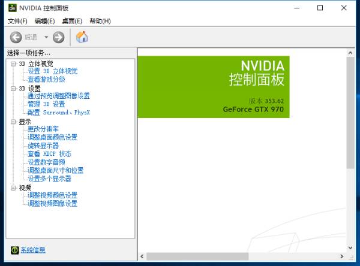Image resolution: width=360 pixels, height=266 pixels.
Task: Click the horizontal scrollbar right arrow
Action: (x=342, y=256)
